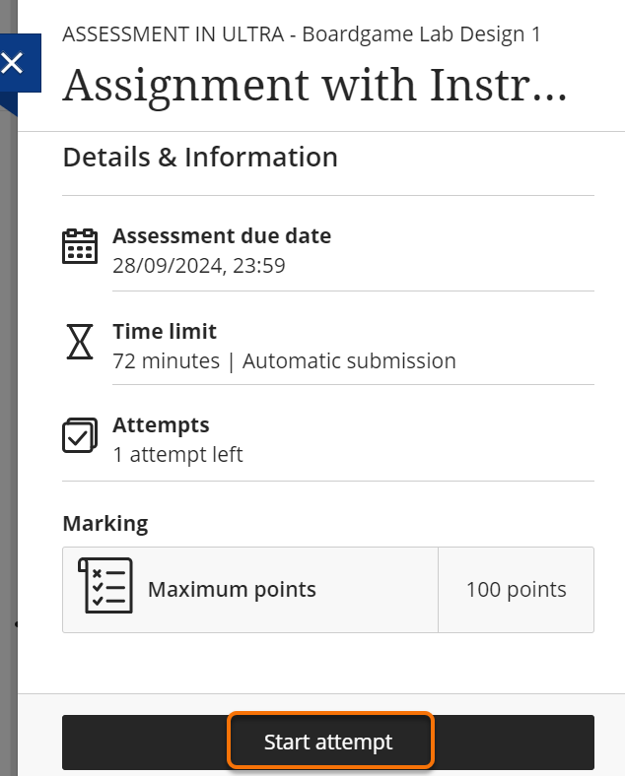Image resolution: width=625 pixels, height=776 pixels.
Task: Click the marking checklist rubric icon
Action: tap(105, 587)
